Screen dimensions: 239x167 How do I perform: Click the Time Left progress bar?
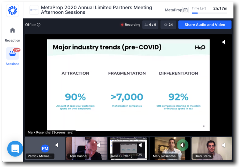209,13
